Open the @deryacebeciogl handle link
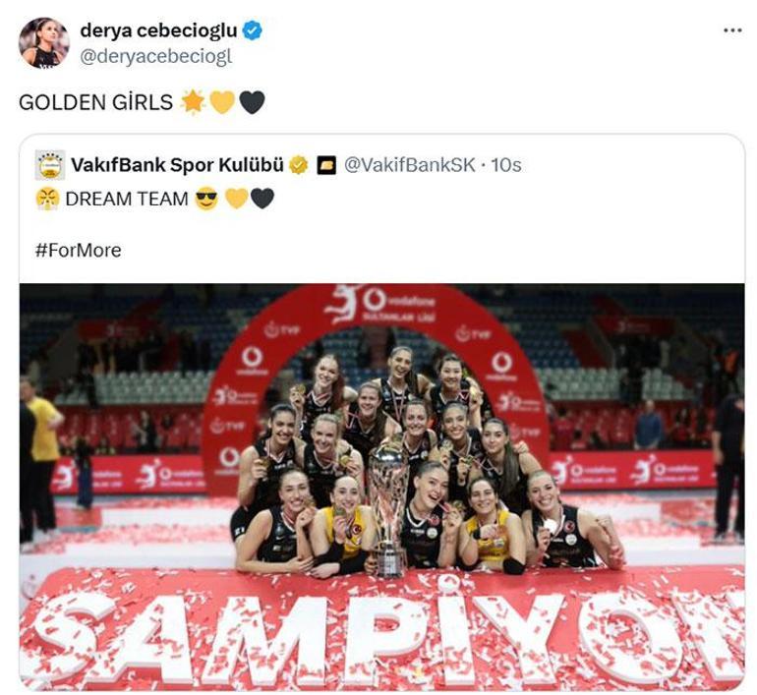Screen dimensions: 757x695 pyautogui.click(x=156, y=56)
